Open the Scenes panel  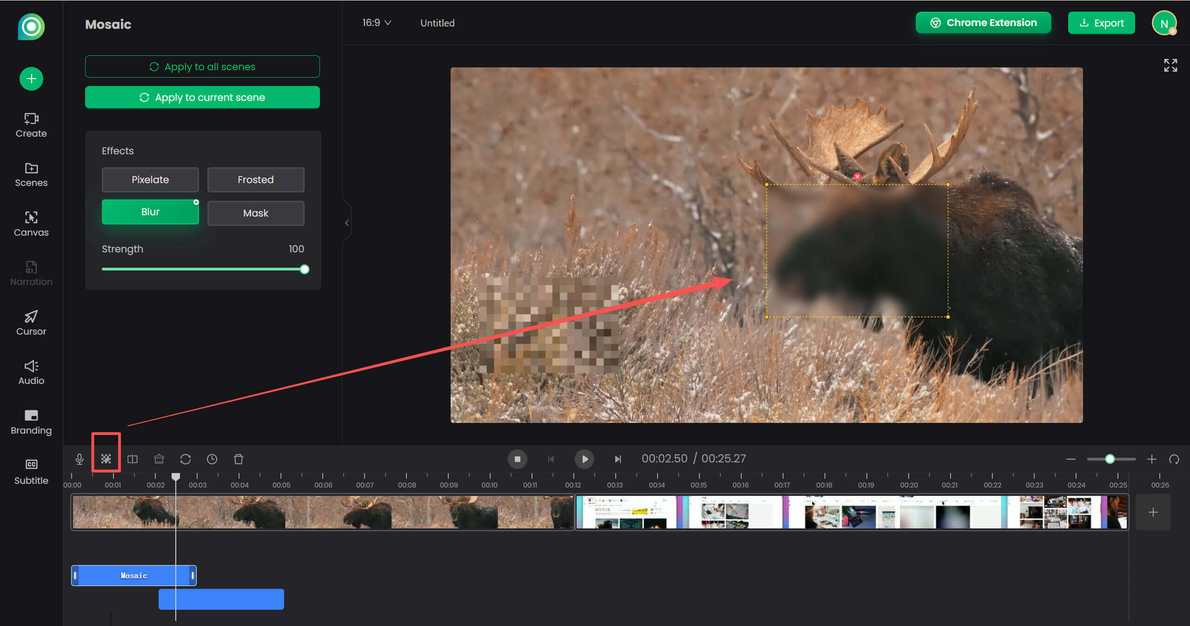[31, 175]
